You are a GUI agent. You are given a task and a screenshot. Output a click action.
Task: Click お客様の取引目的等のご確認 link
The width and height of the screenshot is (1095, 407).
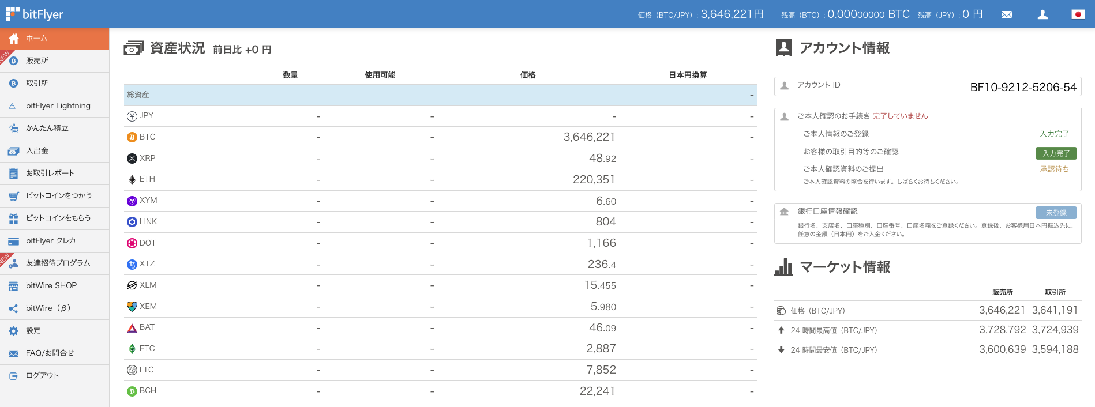(x=851, y=152)
